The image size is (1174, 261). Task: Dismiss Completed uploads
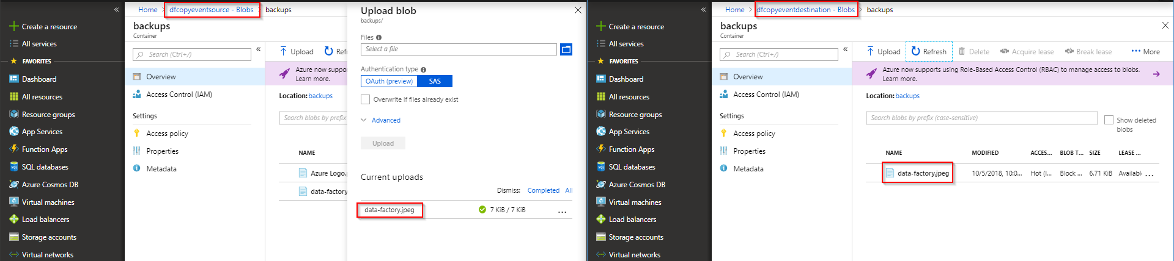[543, 190]
